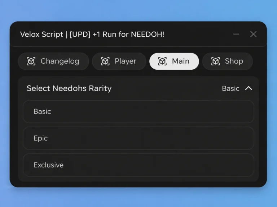
Task: Collapse the rarity dropdown chevron
Action: (x=249, y=88)
